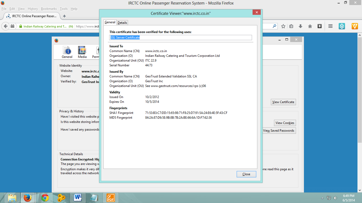The image size is (362, 203).
Task: Click the add-on brick icon beside the back arrow
Action: tap(12, 26)
